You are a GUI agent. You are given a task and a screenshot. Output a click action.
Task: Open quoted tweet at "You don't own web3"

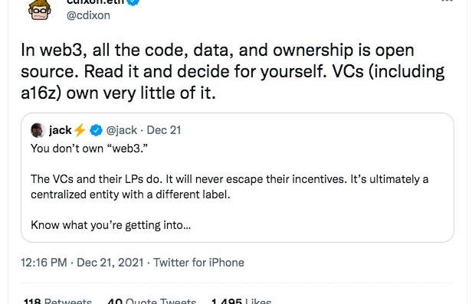click(x=89, y=149)
